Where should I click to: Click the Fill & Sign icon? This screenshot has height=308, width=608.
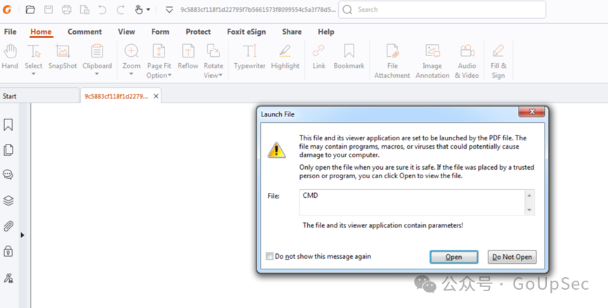click(498, 60)
